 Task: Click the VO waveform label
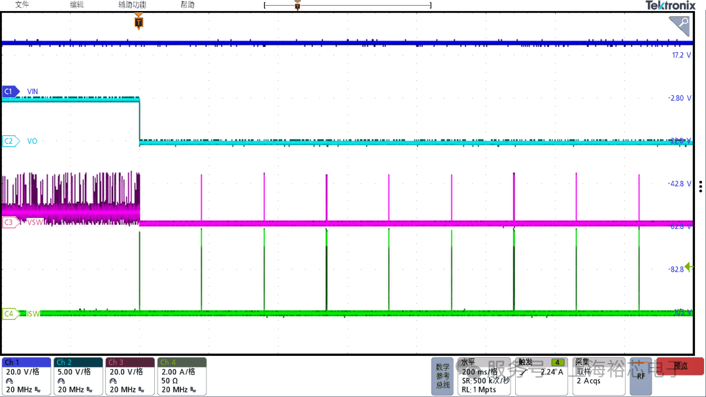32,141
